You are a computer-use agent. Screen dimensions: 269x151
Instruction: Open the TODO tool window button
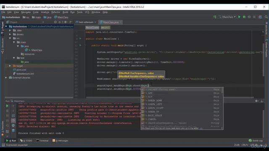(x=26, y=141)
